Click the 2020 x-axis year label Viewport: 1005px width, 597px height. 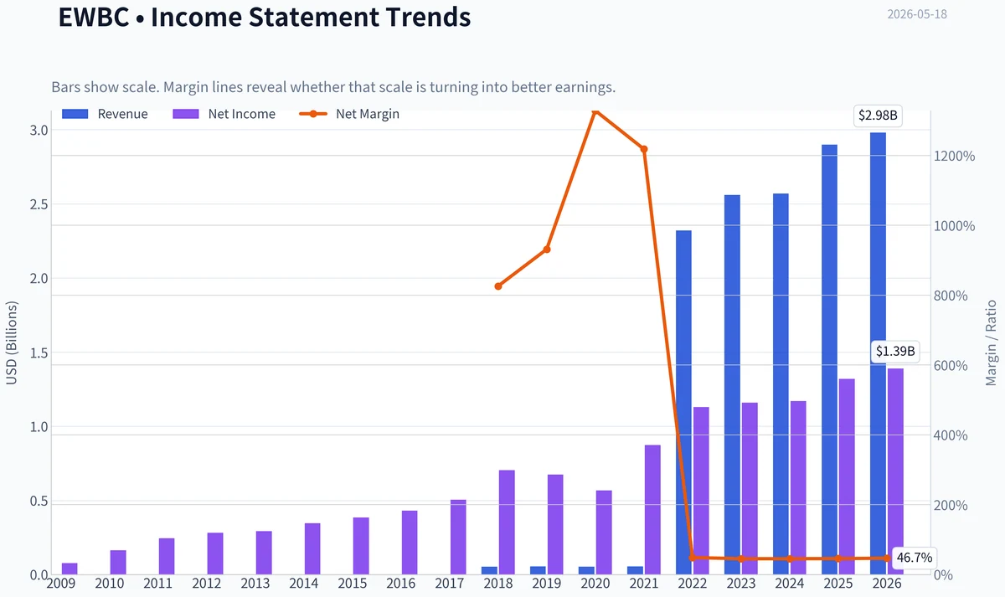coord(595,584)
